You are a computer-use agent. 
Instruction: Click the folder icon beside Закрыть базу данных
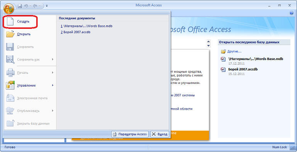pos(10,123)
